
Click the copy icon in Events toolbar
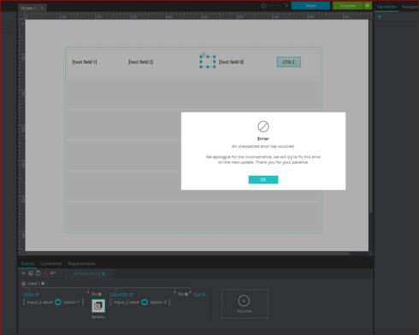[x=31, y=273]
